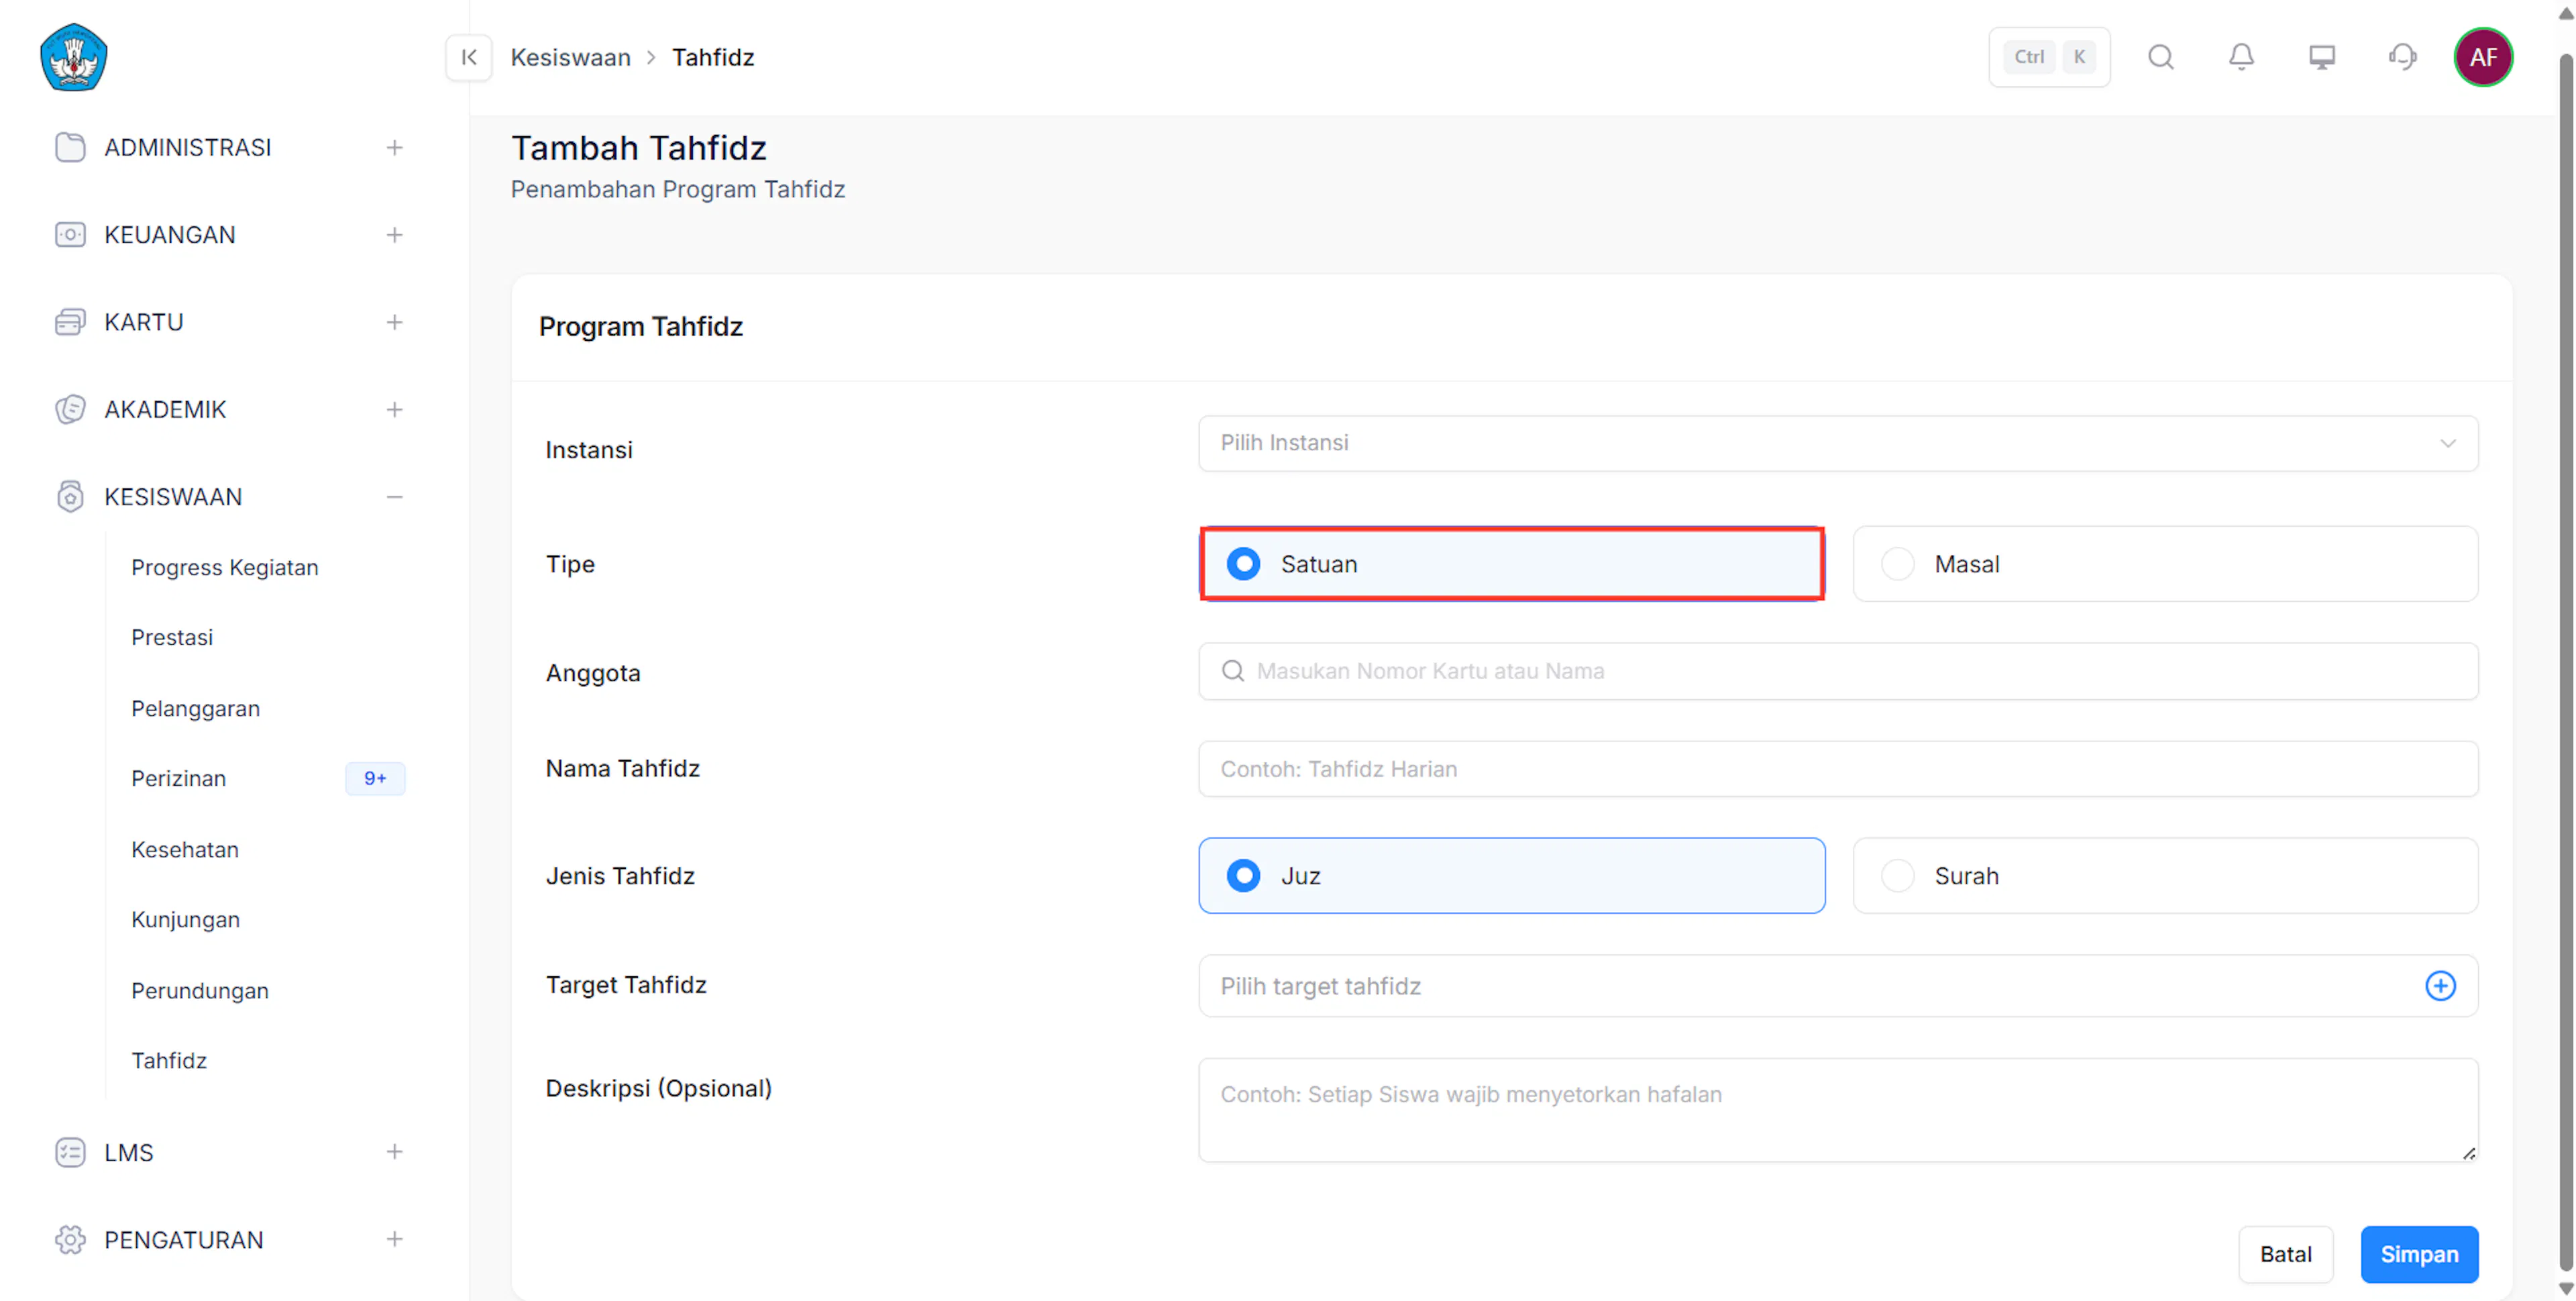Viewport: 2576px width, 1301px height.
Task: Focus the Nama Tahfidz input
Action: pyautogui.click(x=1838, y=769)
